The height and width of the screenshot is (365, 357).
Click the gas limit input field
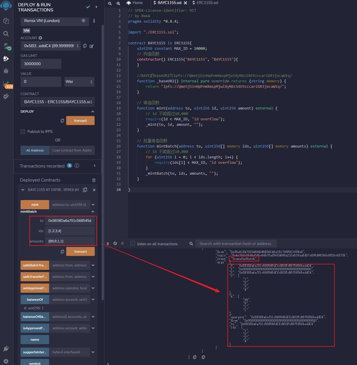(x=41, y=64)
